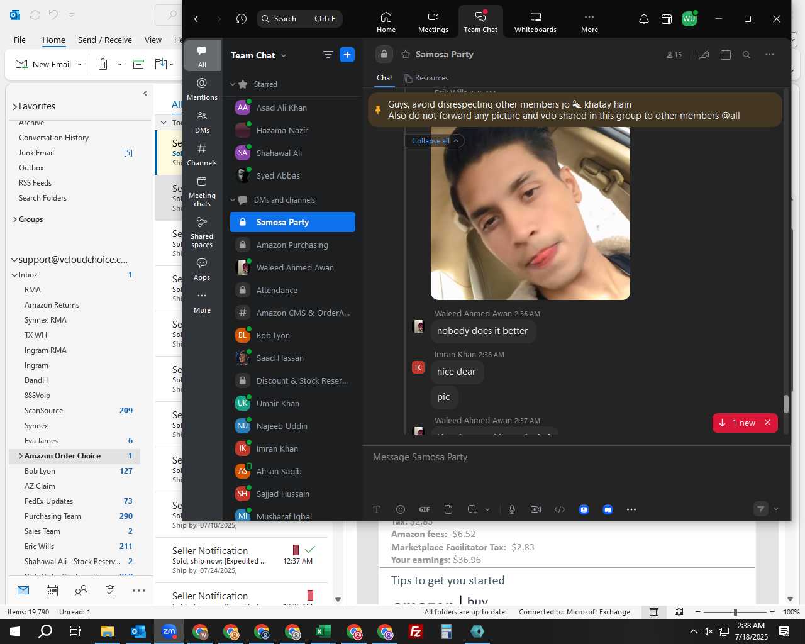Viewport: 805px width, 644px height.
Task: Open Outlook Send / Receive ribbon tab
Action: [105, 40]
